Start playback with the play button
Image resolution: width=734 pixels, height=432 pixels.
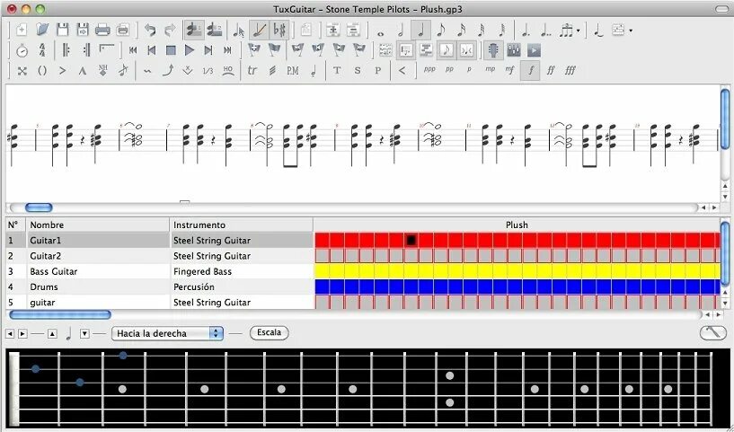190,50
